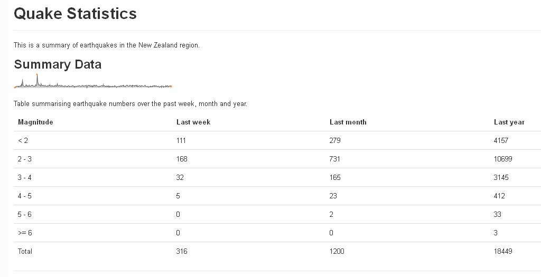Click the Last year column header
The width and height of the screenshot is (541, 277).
click(509, 122)
